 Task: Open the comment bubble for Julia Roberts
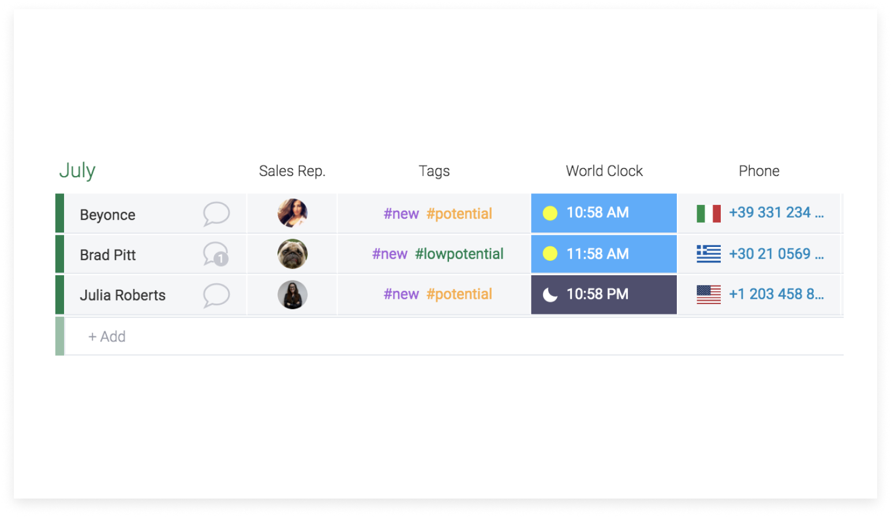216,295
